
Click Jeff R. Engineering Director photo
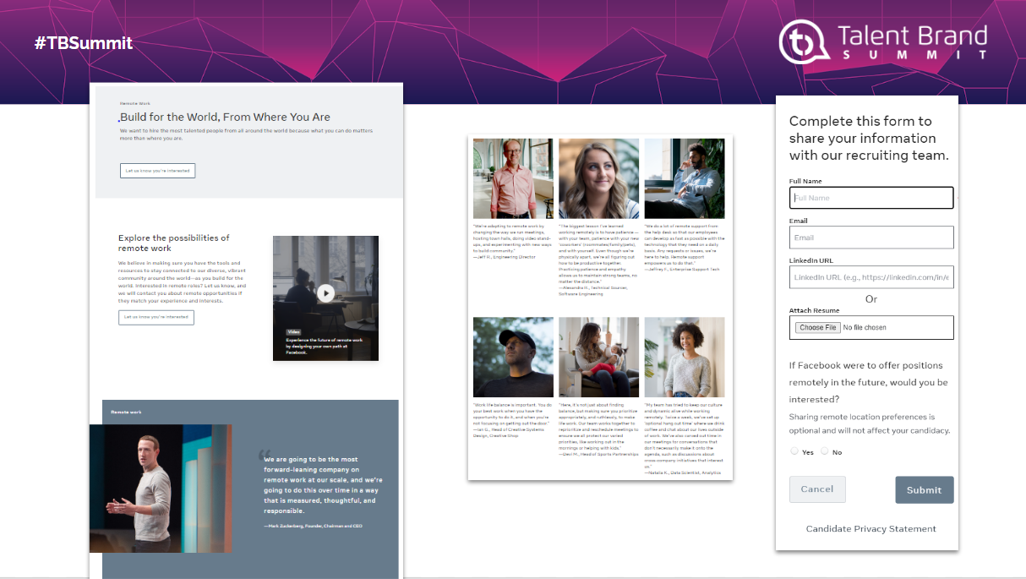click(513, 178)
